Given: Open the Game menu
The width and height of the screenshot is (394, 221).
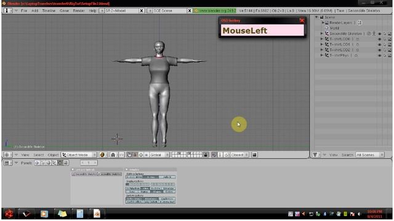Looking at the screenshot, I should pos(64,11).
